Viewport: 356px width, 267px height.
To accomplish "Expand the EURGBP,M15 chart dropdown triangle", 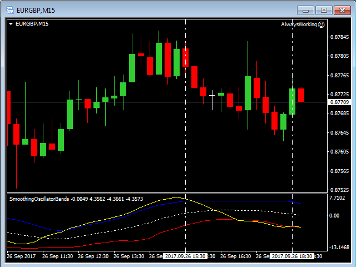I will 11,24.
